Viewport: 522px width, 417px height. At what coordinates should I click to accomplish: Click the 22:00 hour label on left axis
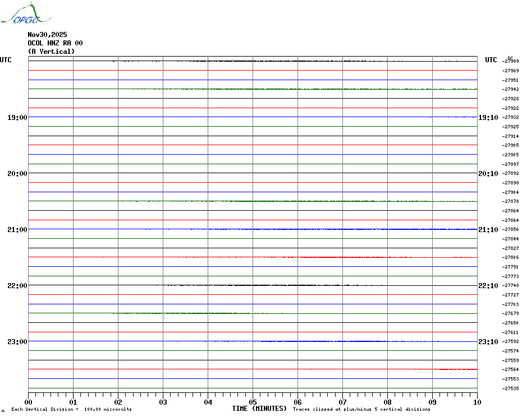point(17,286)
